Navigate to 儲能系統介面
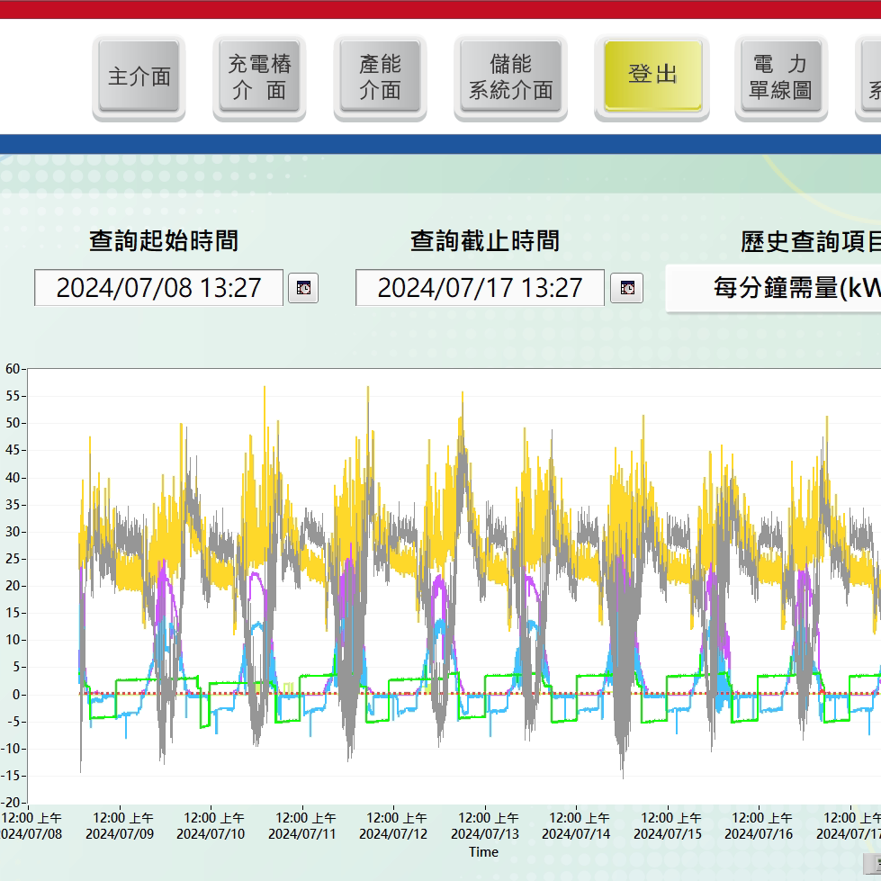The width and height of the screenshot is (881, 881). 510,76
